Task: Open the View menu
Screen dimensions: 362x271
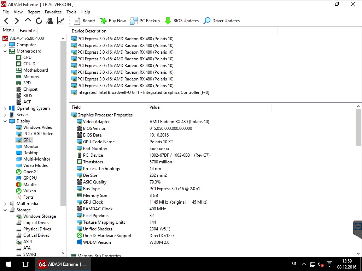Action: [18, 12]
